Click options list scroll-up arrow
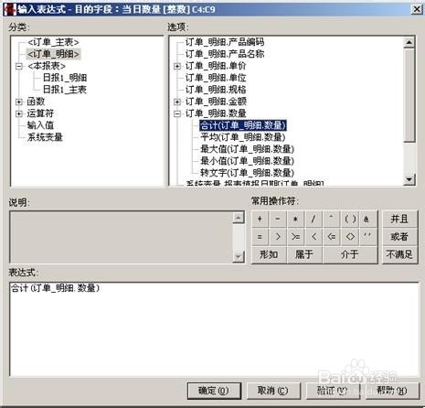 [409, 42]
